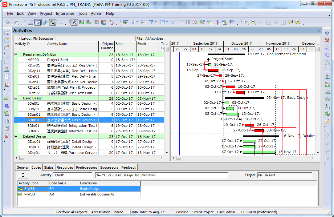Toggle the Gantt Chart view button

click(38, 22)
